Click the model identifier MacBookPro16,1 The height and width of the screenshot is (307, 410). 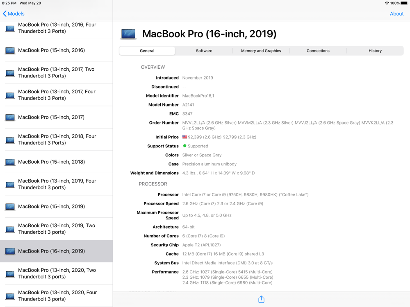click(198, 96)
